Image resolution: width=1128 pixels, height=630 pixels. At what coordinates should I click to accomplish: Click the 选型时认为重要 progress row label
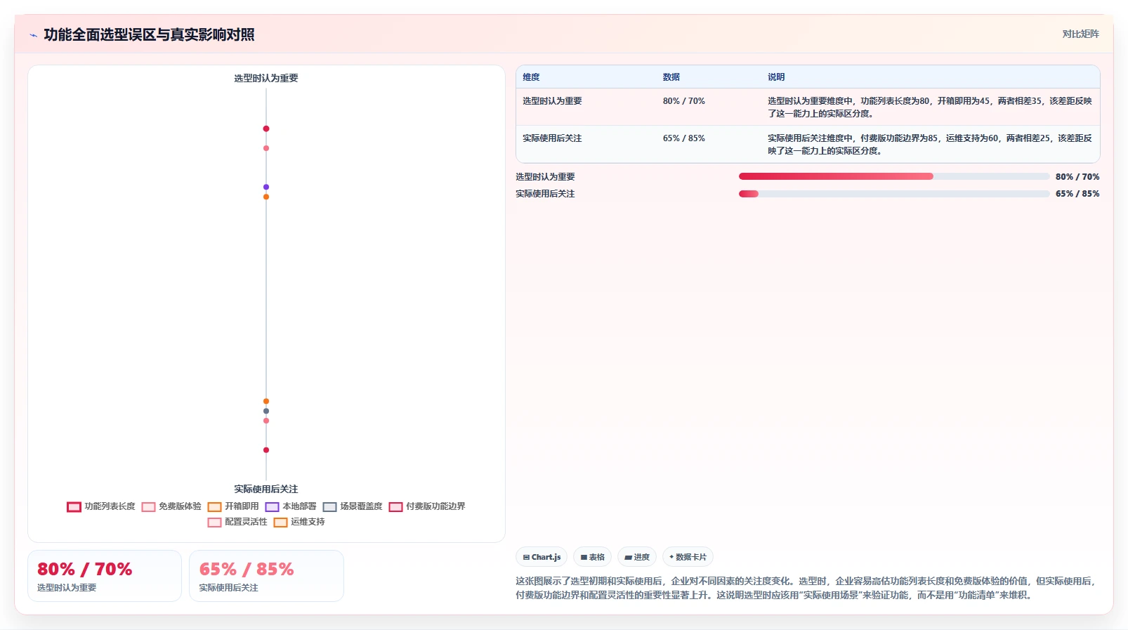pos(545,177)
